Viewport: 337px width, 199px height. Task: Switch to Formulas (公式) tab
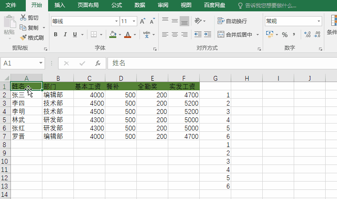(117, 5)
